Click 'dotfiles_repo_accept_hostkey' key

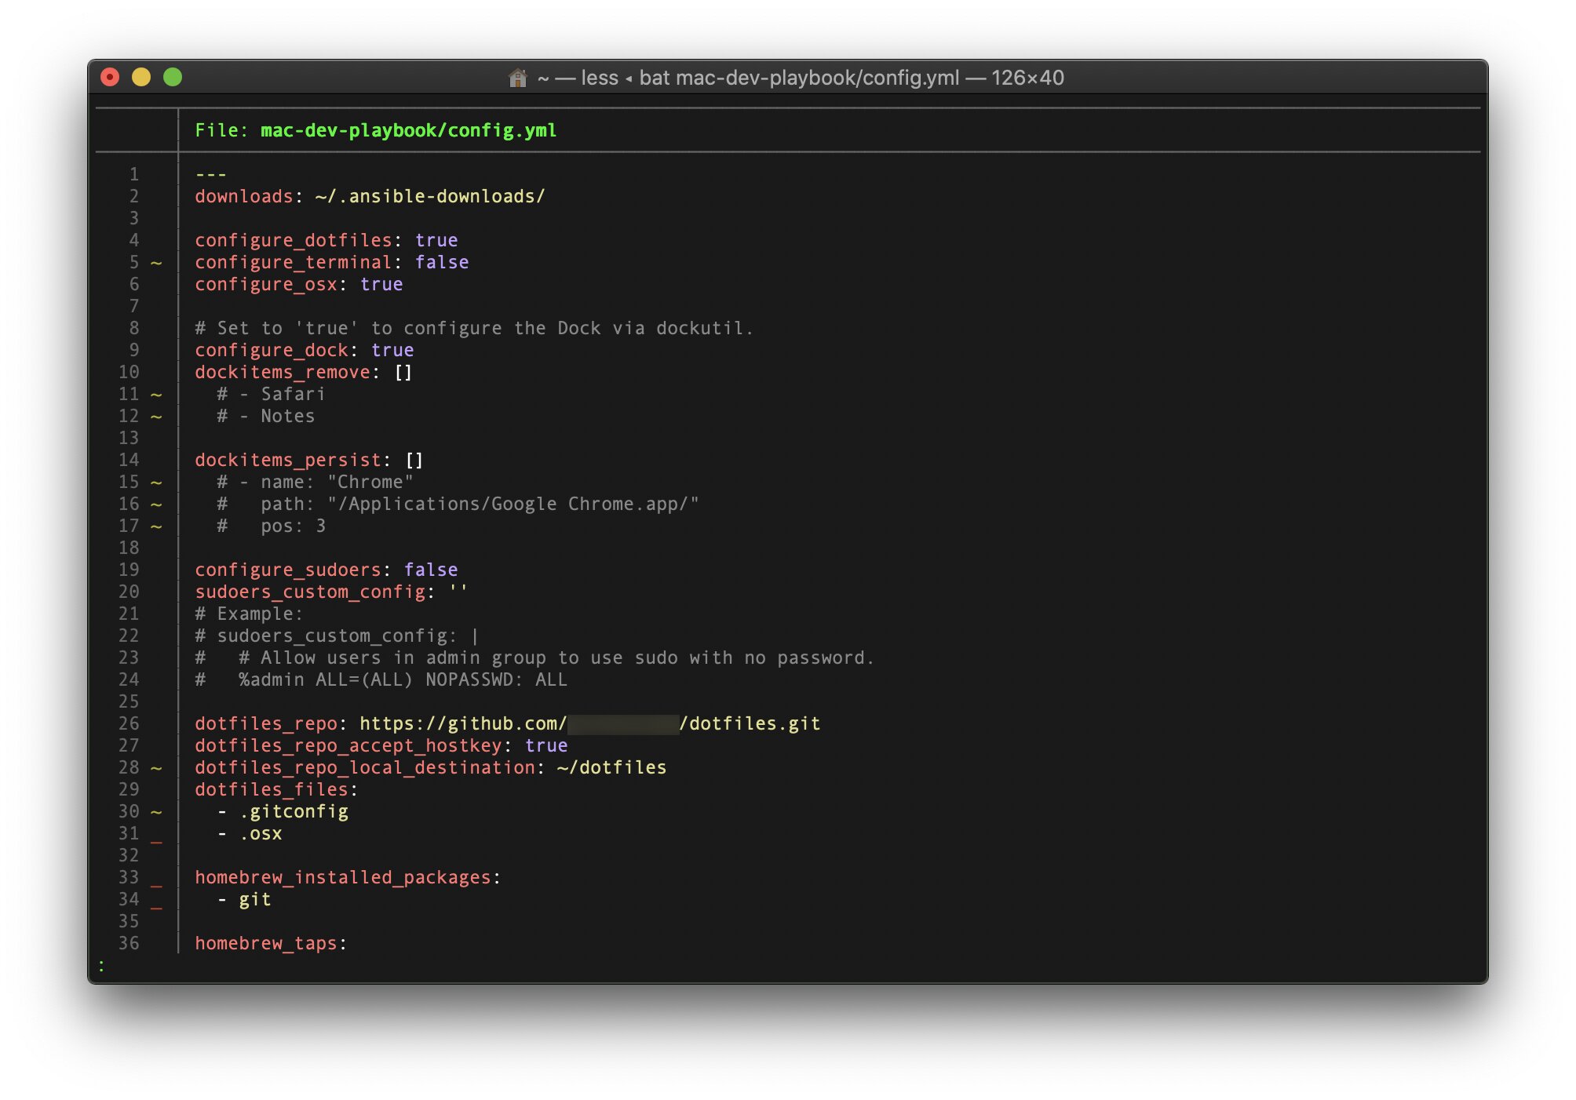pyautogui.click(x=348, y=745)
